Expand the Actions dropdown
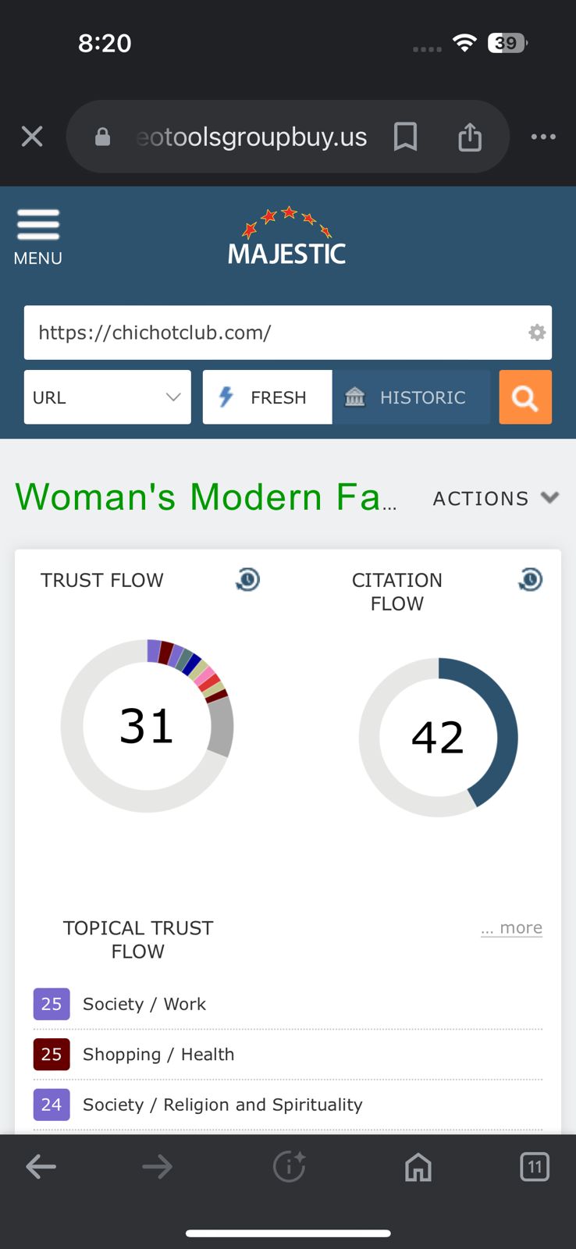Viewport: 576px width, 1249px height. click(496, 498)
